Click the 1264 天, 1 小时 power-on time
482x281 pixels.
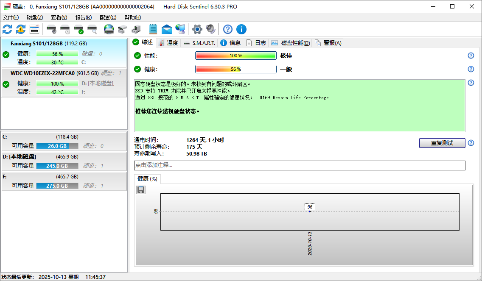pyautogui.click(x=205, y=140)
